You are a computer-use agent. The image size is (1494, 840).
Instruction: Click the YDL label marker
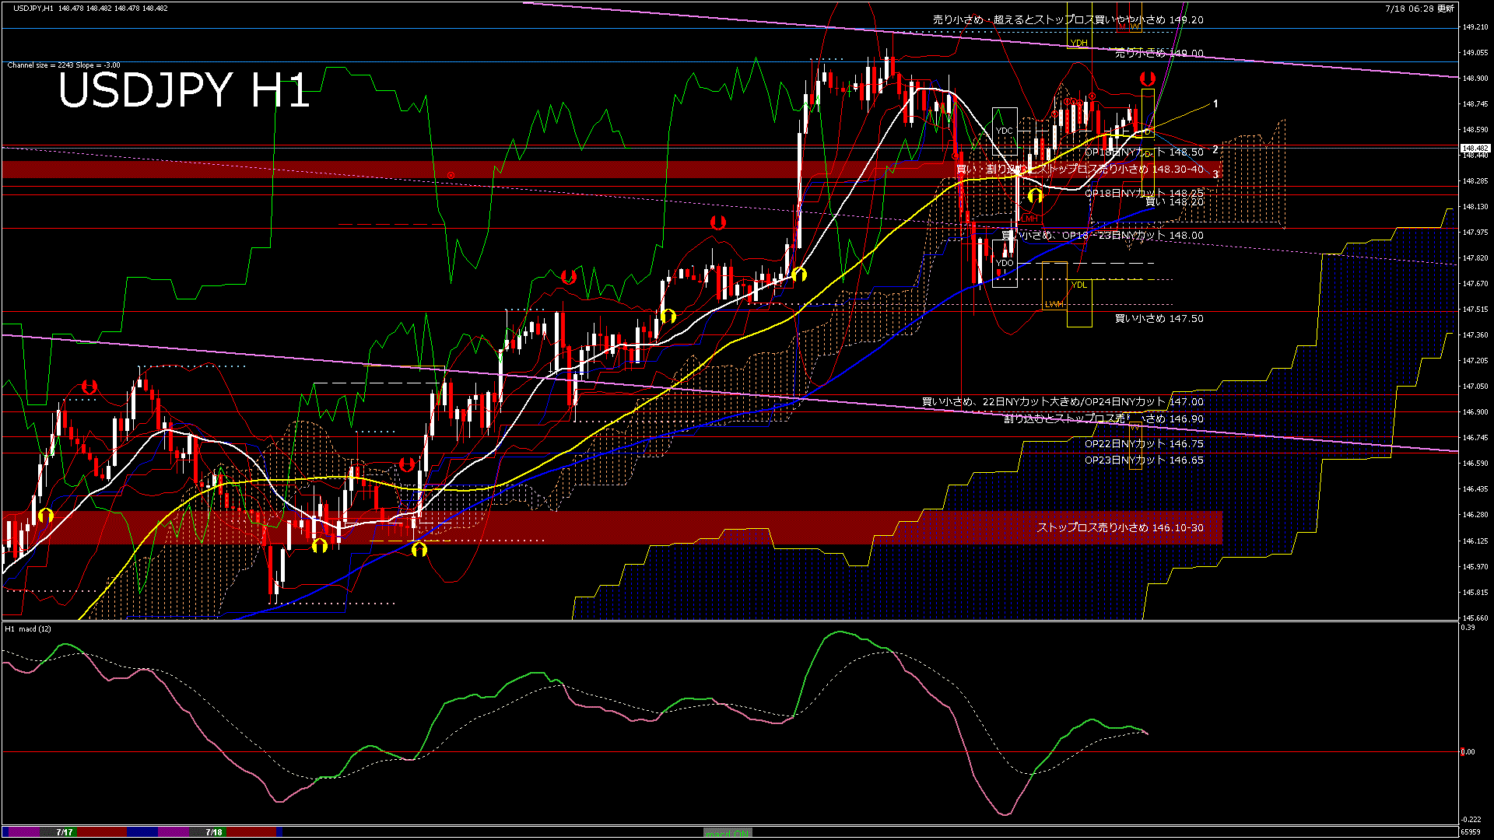coord(1078,285)
